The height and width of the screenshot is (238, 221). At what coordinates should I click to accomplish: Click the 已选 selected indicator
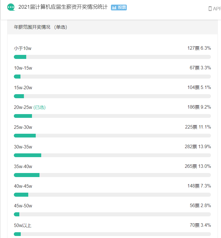point(39,107)
